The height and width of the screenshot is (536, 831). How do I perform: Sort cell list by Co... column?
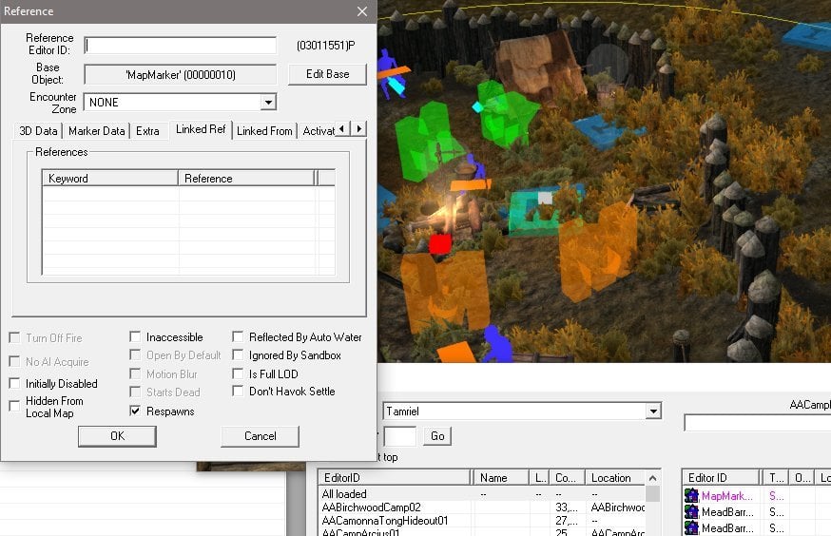[x=567, y=478]
